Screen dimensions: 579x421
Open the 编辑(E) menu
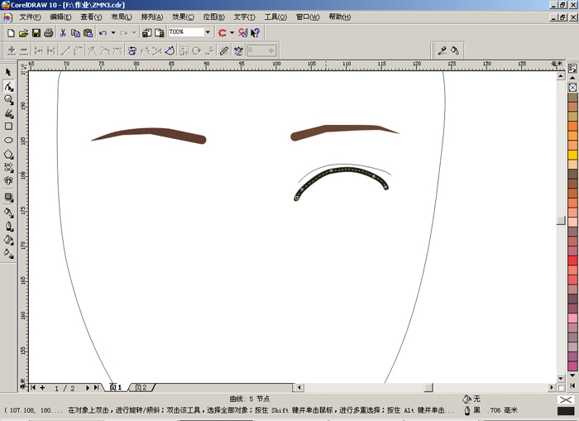60,17
